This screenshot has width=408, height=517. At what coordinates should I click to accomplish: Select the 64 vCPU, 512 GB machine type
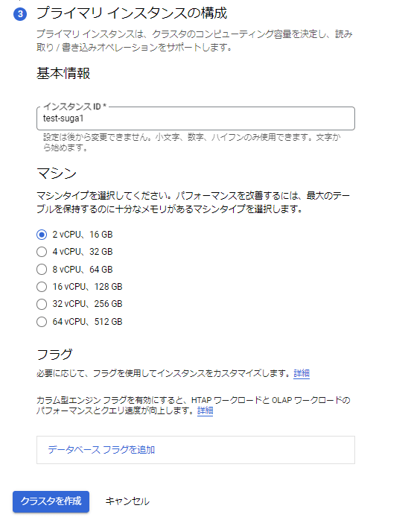point(42,322)
